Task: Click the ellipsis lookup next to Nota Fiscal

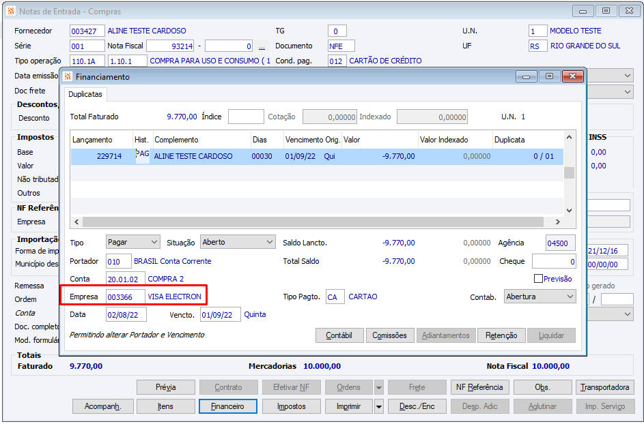Action: tap(262, 46)
